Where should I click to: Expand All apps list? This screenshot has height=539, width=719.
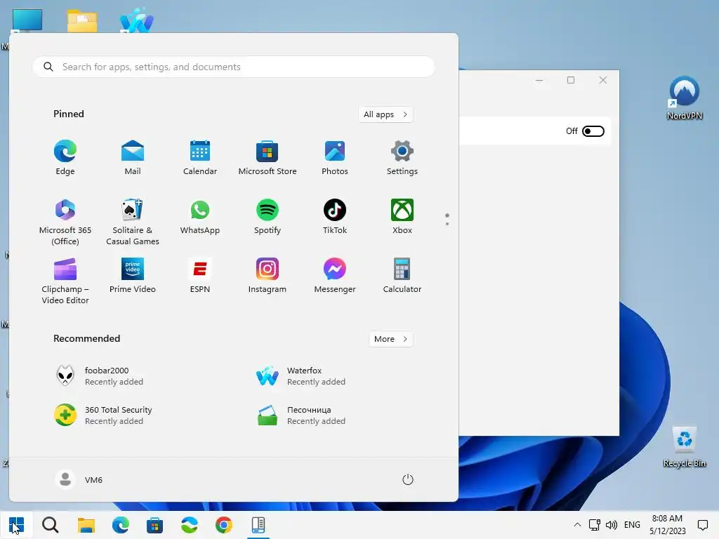point(385,114)
